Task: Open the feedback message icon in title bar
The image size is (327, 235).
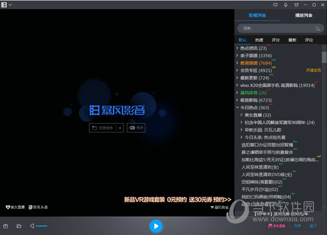Action: click(275, 4)
